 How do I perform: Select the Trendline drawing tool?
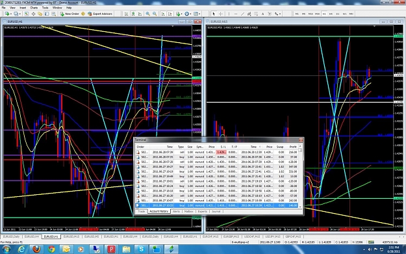point(242,14)
